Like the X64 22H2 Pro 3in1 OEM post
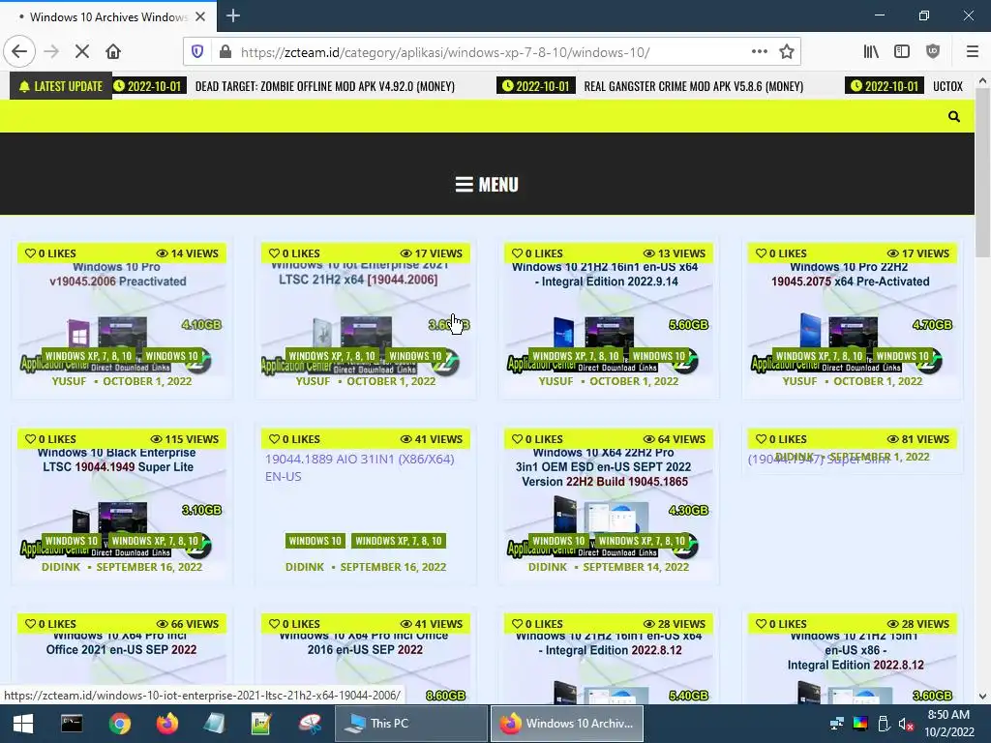 click(x=536, y=439)
